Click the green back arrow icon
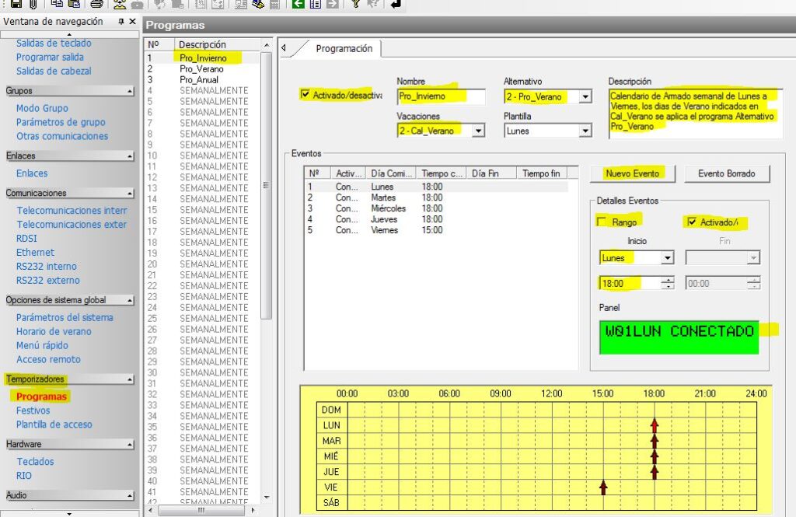The image size is (796, 517). (298, 4)
